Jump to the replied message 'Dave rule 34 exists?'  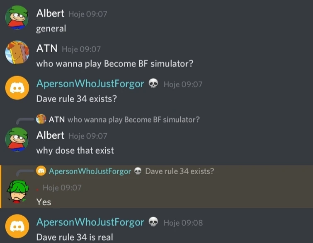pyautogui.click(x=180, y=171)
